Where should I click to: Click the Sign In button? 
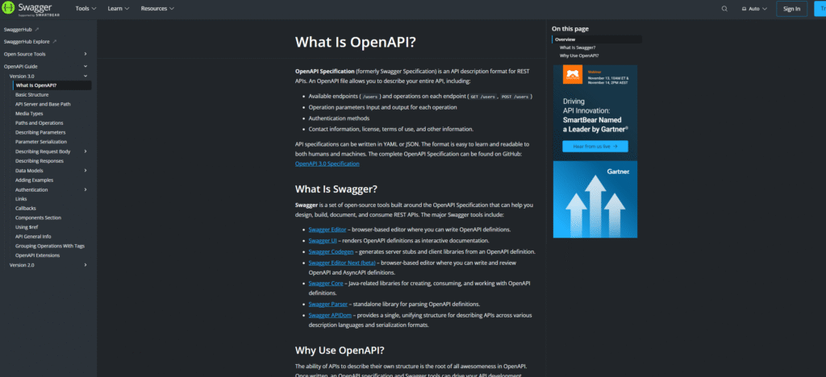click(791, 9)
